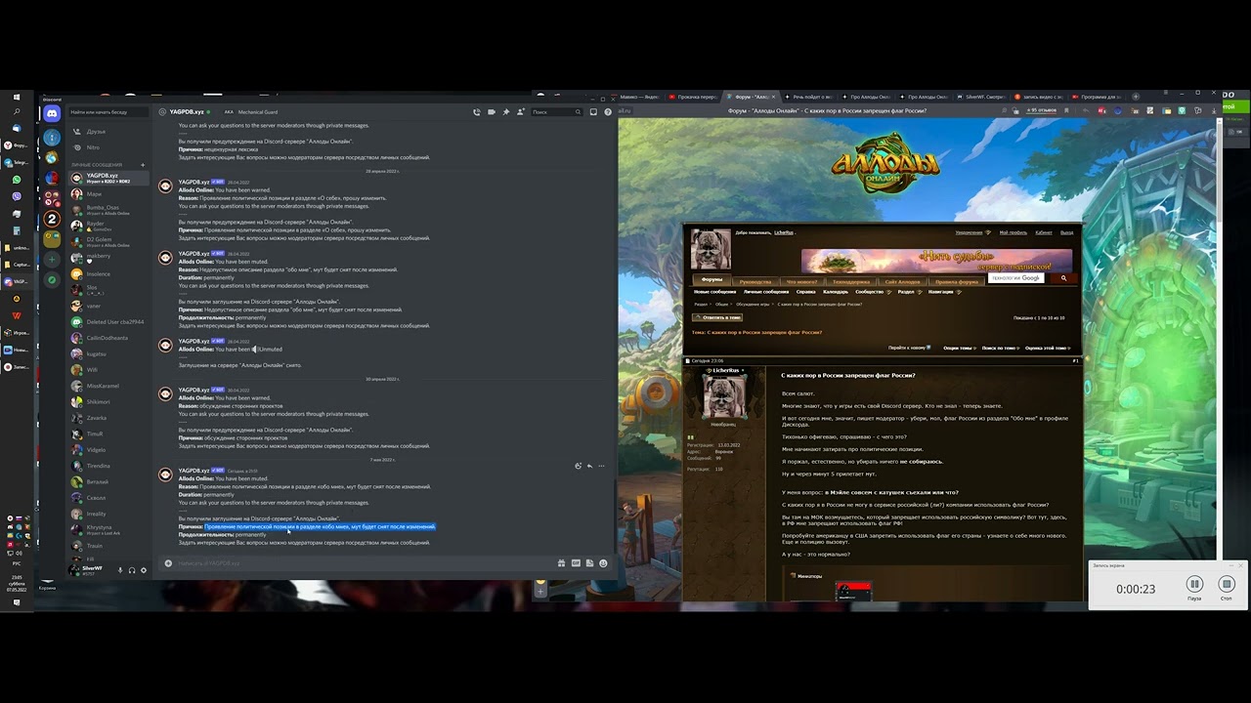
Task: Open the forum 'Сайт Аллодов' tab
Action: pos(901,281)
